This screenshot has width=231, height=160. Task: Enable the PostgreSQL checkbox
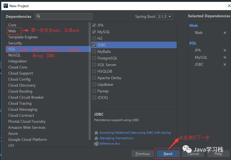(x=94, y=58)
